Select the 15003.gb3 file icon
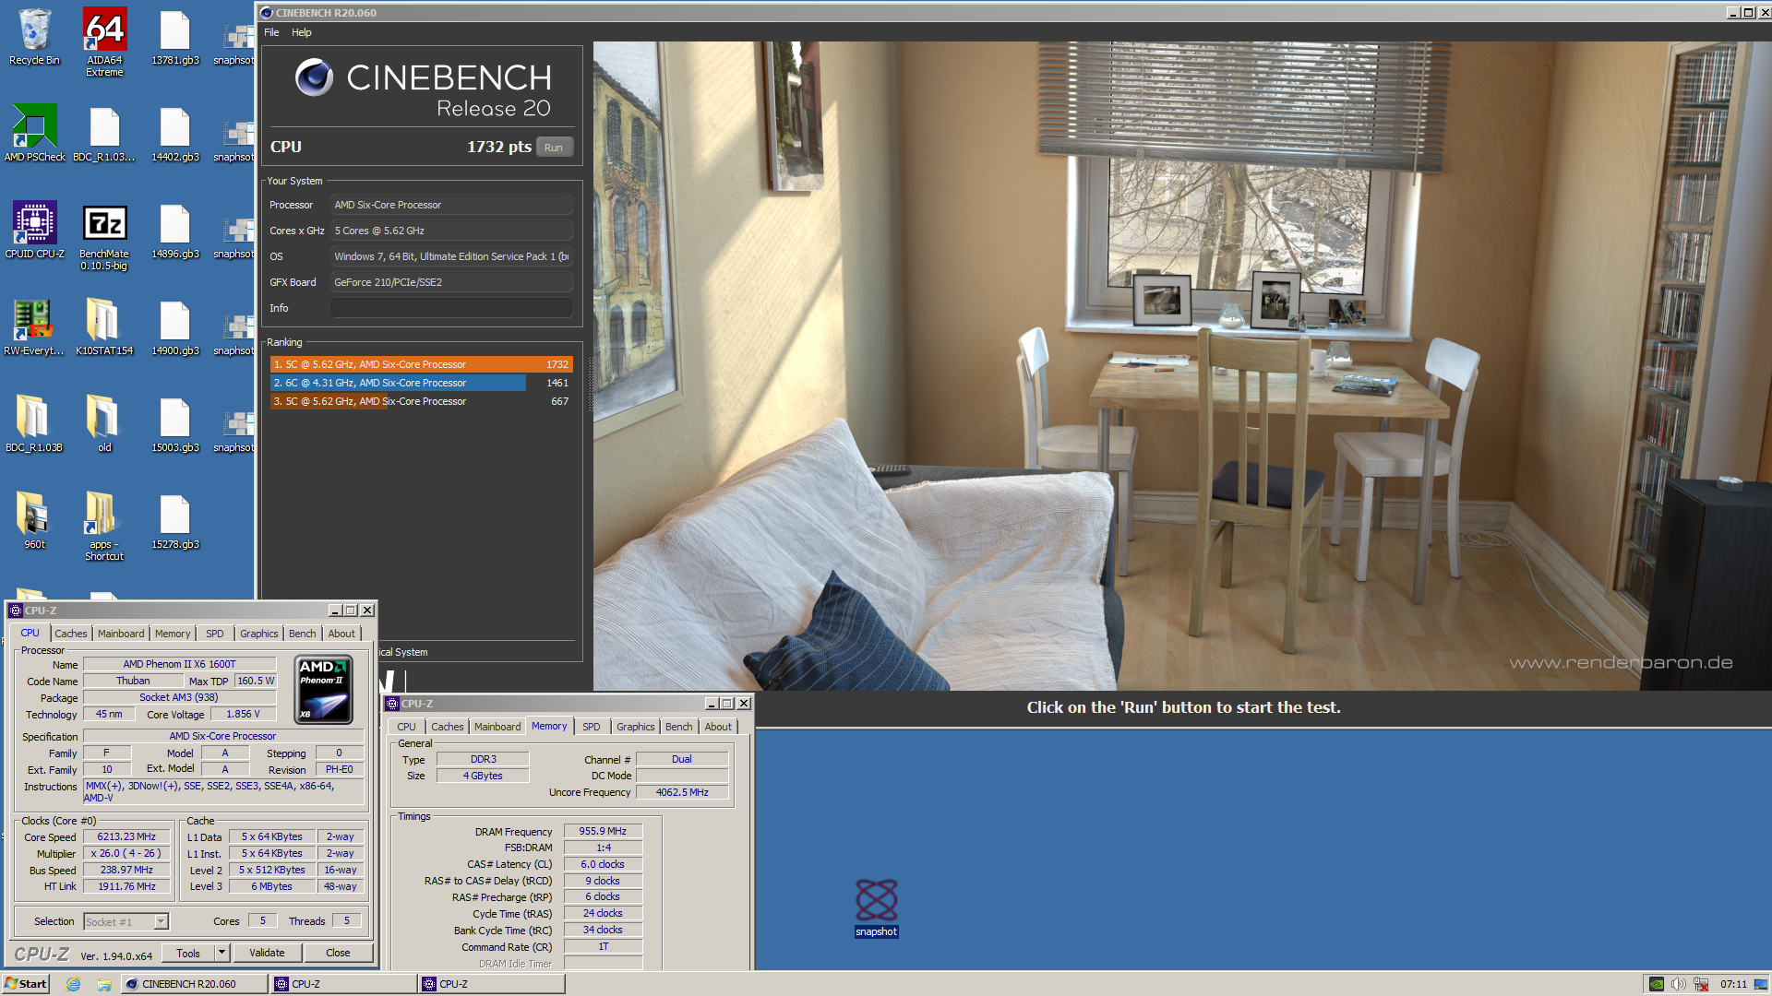The width and height of the screenshot is (1772, 996). click(174, 424)
